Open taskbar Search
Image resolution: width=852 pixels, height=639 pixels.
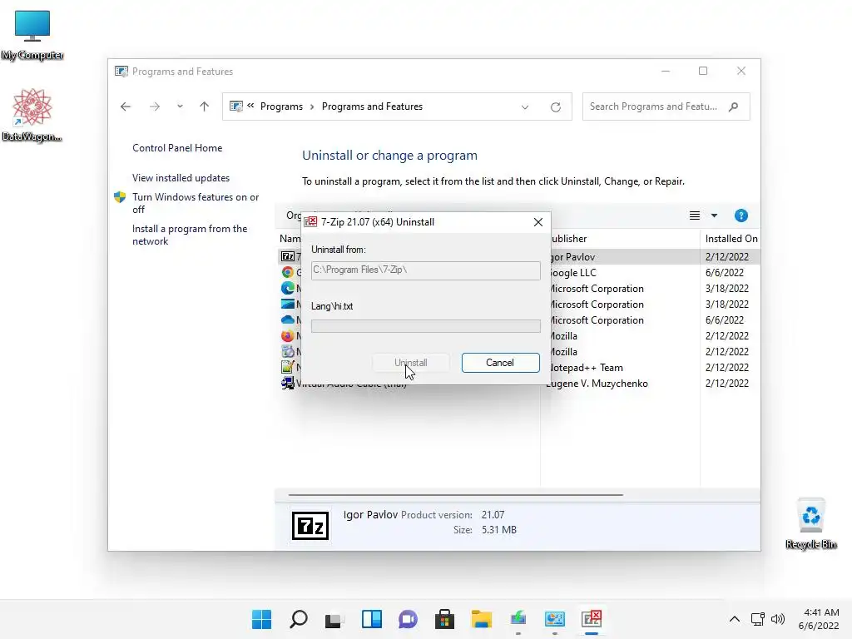tap(299, 619)
